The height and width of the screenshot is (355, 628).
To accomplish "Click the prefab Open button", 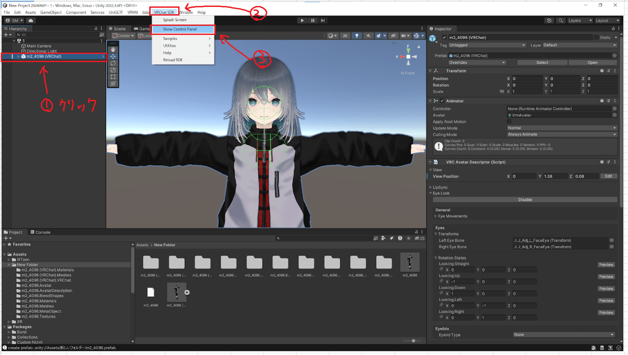I will pyautogui.click(x=592, y=62).
